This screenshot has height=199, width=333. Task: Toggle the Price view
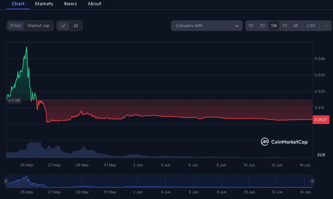pos(16,26)
